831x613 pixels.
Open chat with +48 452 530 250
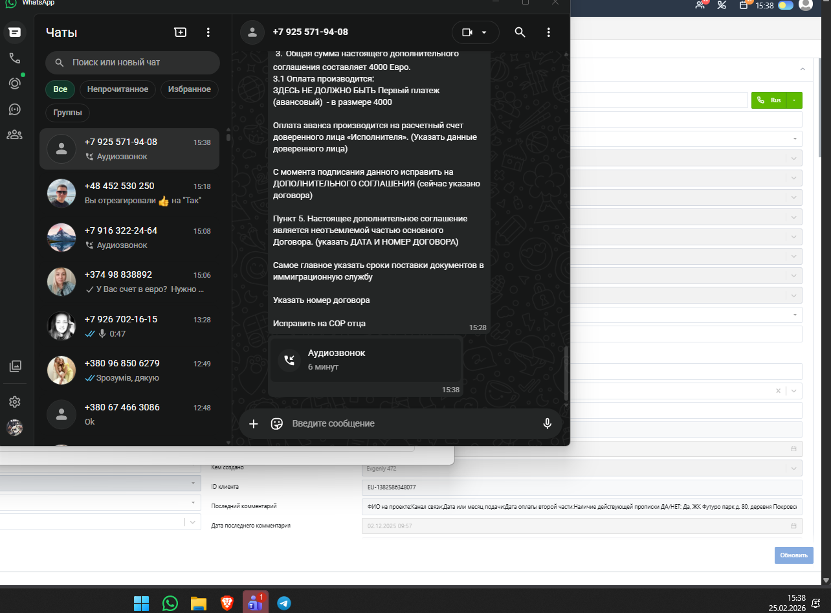[x=129, y=193]
